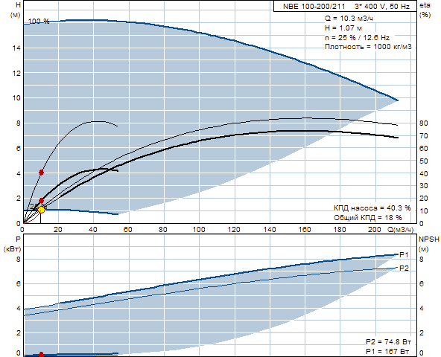
Task: Click the eta (%) axis label
Action: (x=425, y=10)
